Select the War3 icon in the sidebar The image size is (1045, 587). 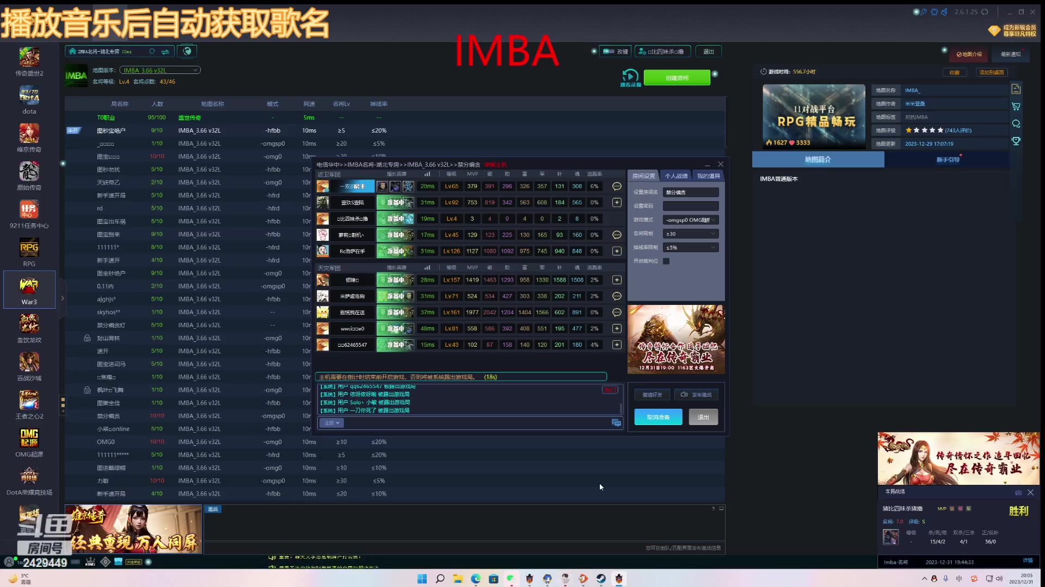pyautogui.click(x=29, y=290)
